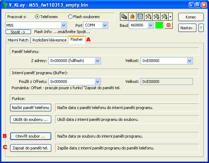Open the Baud 460800 dropdown
The height and width of the screenshot is (163, 209).
pyautogui.click(x=150, y=25)
